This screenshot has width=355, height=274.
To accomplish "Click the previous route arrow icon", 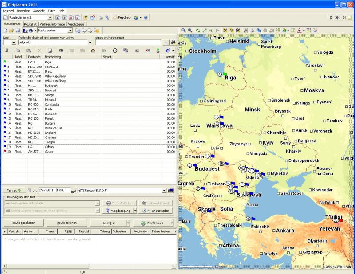I will click(x=58, y=17).
